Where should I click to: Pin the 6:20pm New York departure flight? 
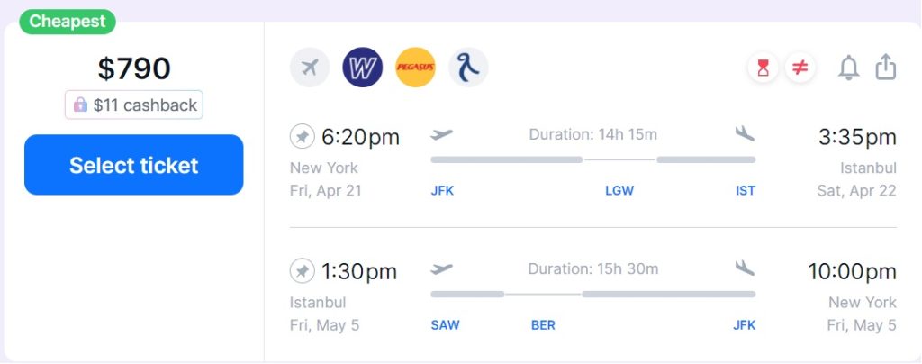[303, 137]
